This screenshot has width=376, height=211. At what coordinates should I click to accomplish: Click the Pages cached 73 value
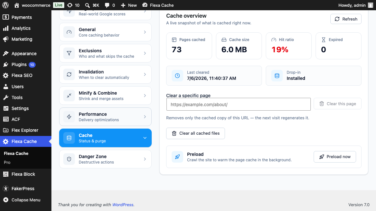(x=176, y=49)
